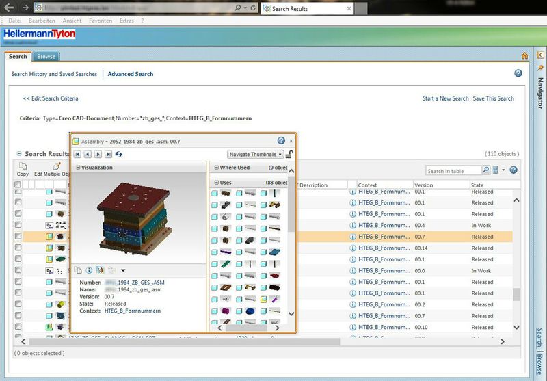Click the Search in table input field

pyautogui.click(x=453, y=170)
